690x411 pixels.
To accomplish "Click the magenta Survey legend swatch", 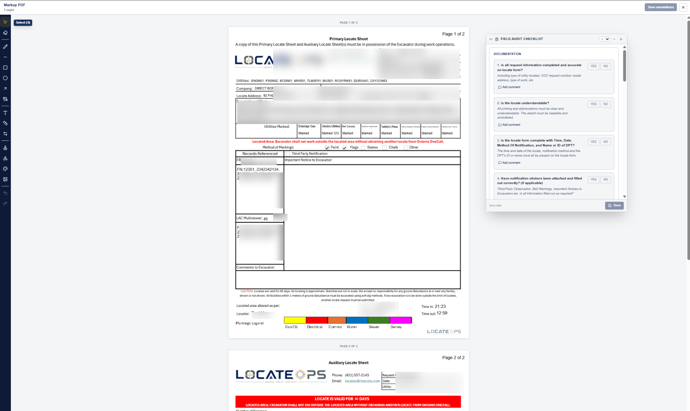I will (401, 320).
